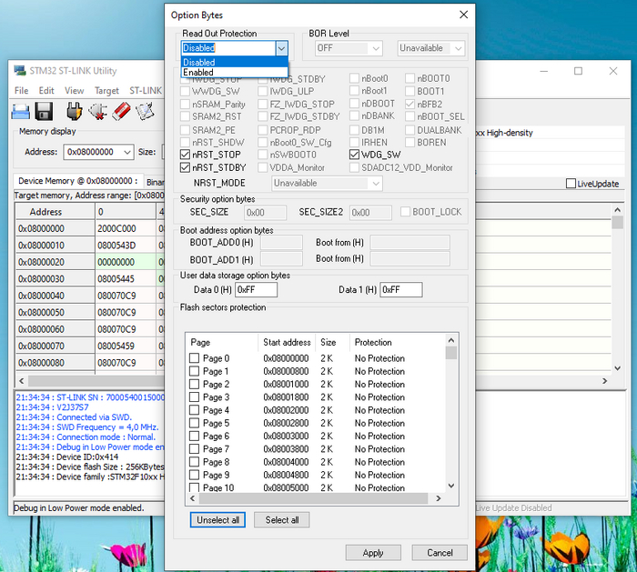The width and height of the screenshot is (637, 572).
Task: Click the Select all button
Action: tap(282, 520)
